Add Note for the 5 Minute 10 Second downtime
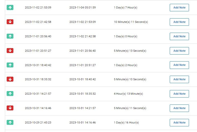Screen dimensions: 197x132 point(179,79)
